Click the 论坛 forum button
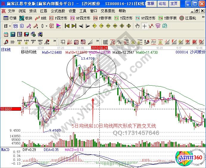 click(x=162, y=4)
